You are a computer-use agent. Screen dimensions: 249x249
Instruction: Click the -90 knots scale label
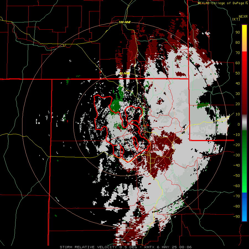[237, 216]
